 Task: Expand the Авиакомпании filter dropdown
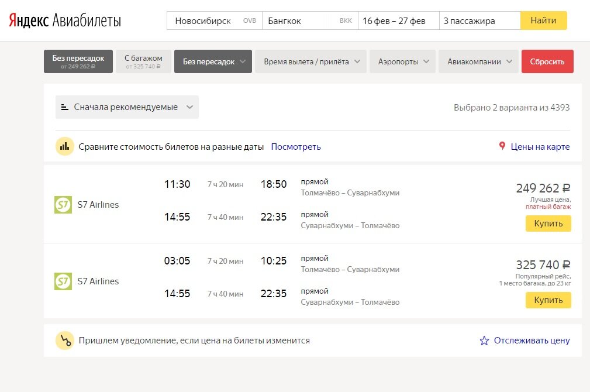[479, 61]
